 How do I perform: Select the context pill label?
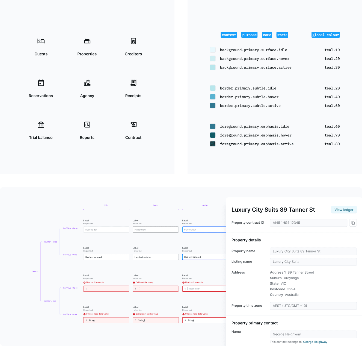point(229,35)
